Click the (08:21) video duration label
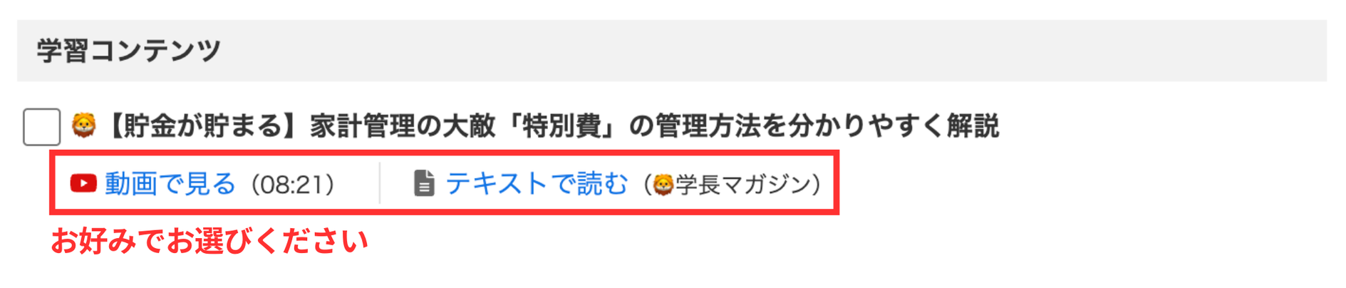Screen dimensions: 1346x288 pyautogui.click(x=293, y=185)
